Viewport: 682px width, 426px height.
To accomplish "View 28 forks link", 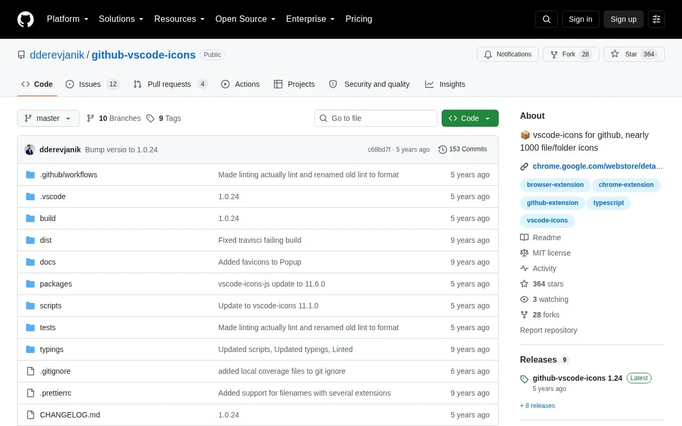I will click(540, 315).
